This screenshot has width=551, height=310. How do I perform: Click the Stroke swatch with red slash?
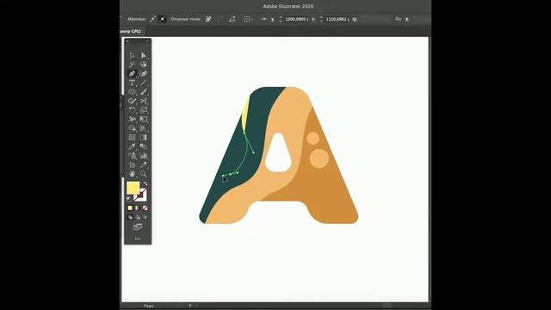(142, 196)
